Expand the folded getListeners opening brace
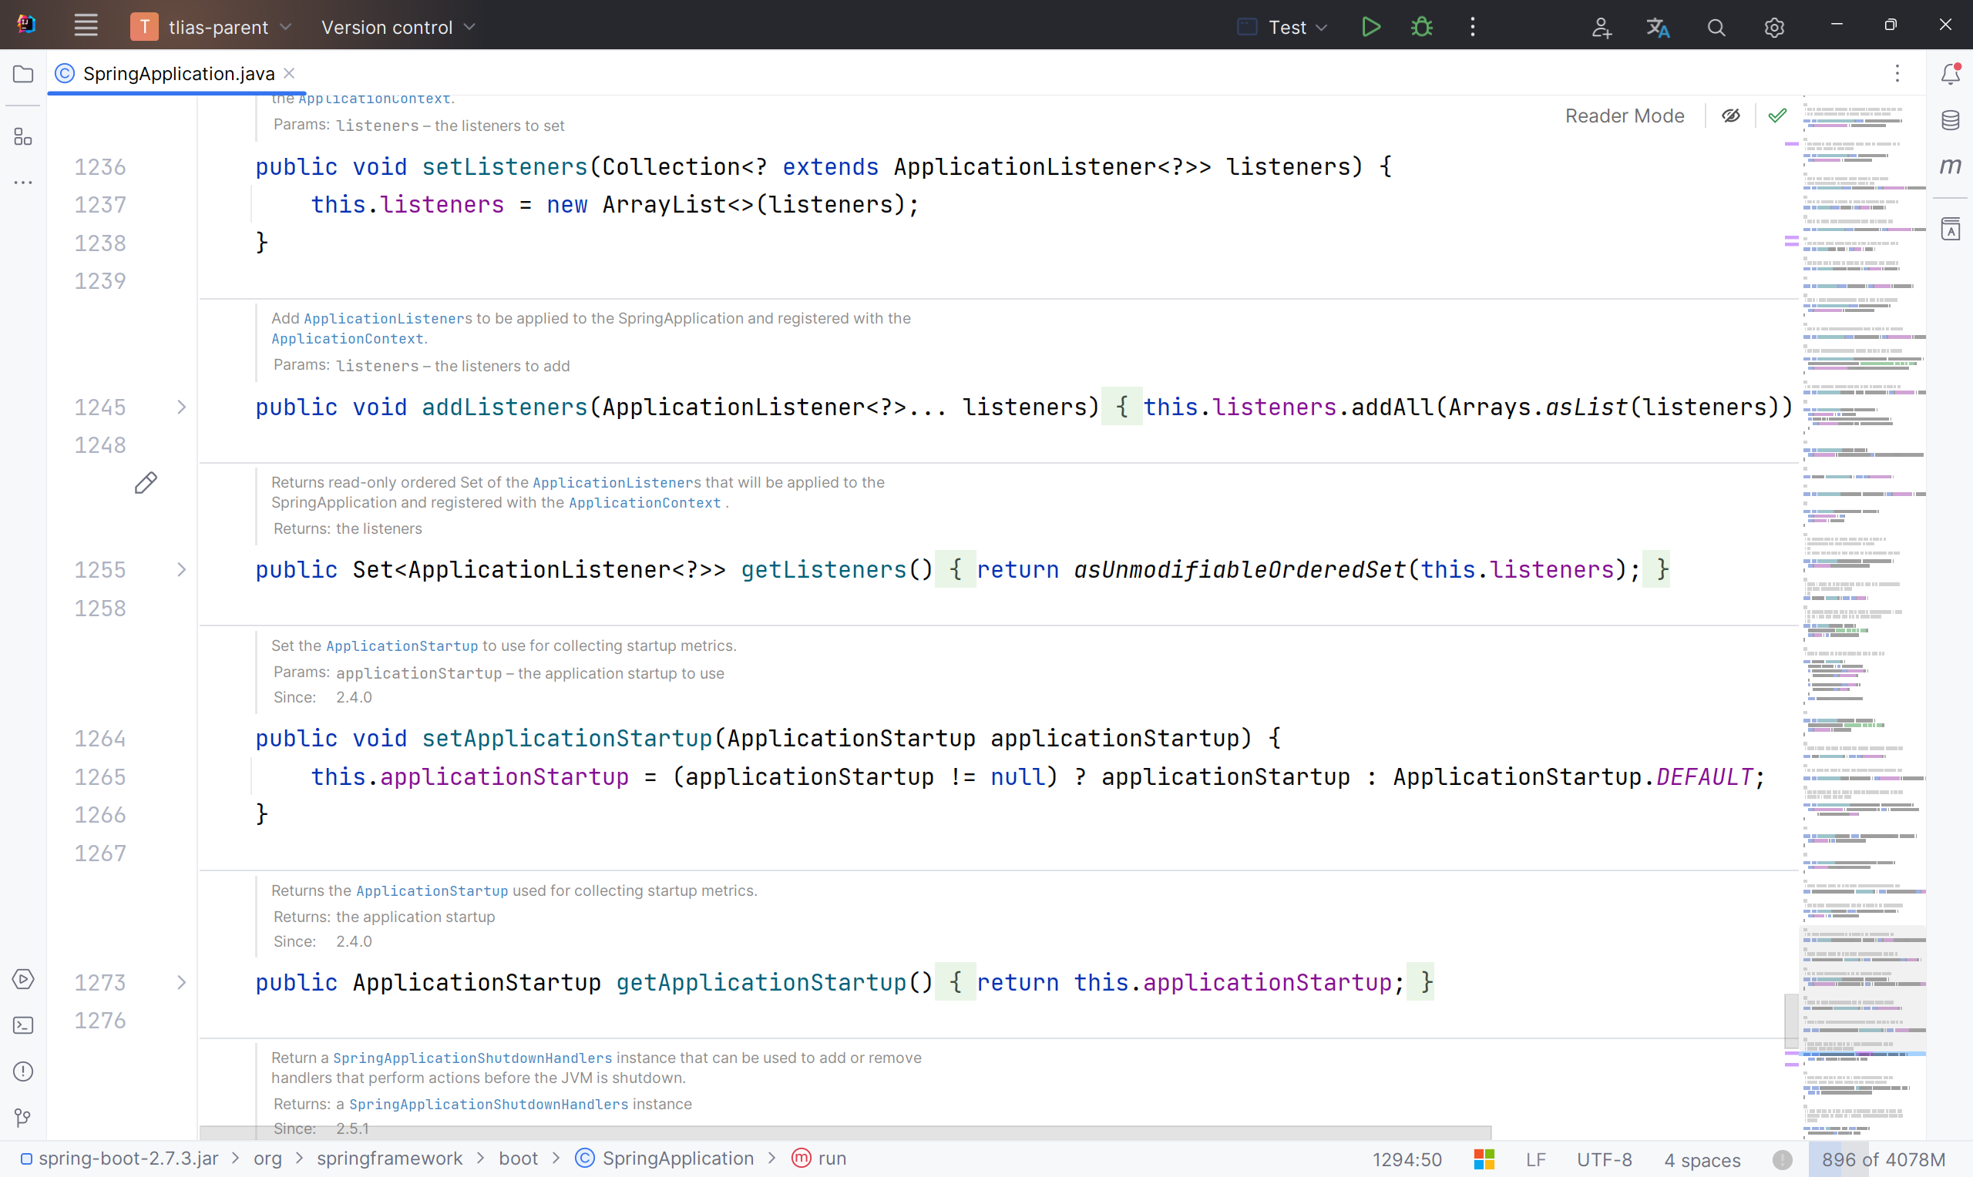 point(955,569)
